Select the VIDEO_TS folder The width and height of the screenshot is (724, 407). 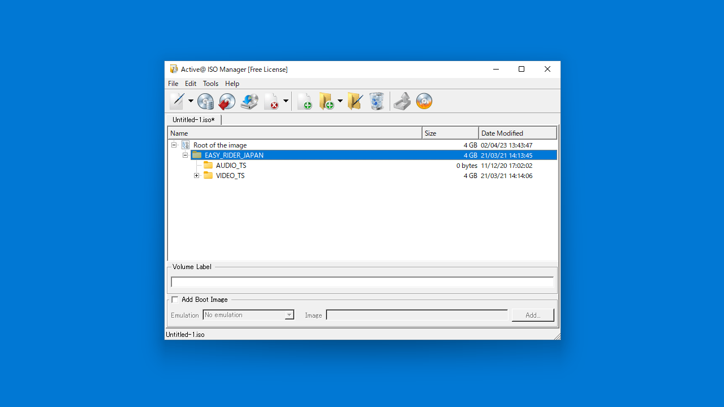[230, 176]
